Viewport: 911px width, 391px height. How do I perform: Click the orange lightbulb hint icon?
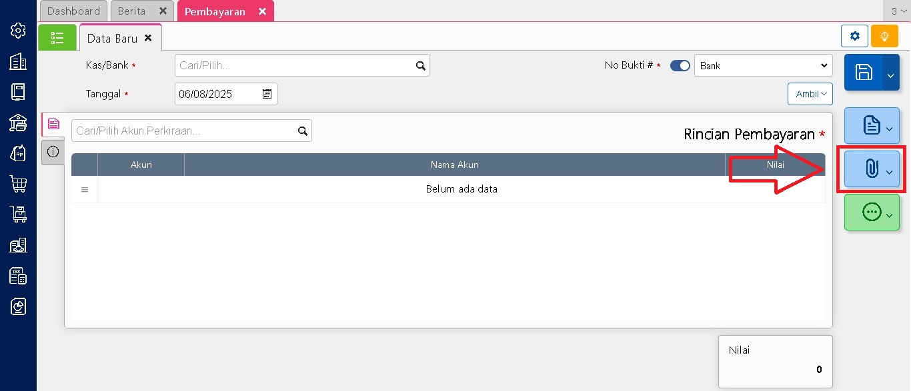click(884, 36)
